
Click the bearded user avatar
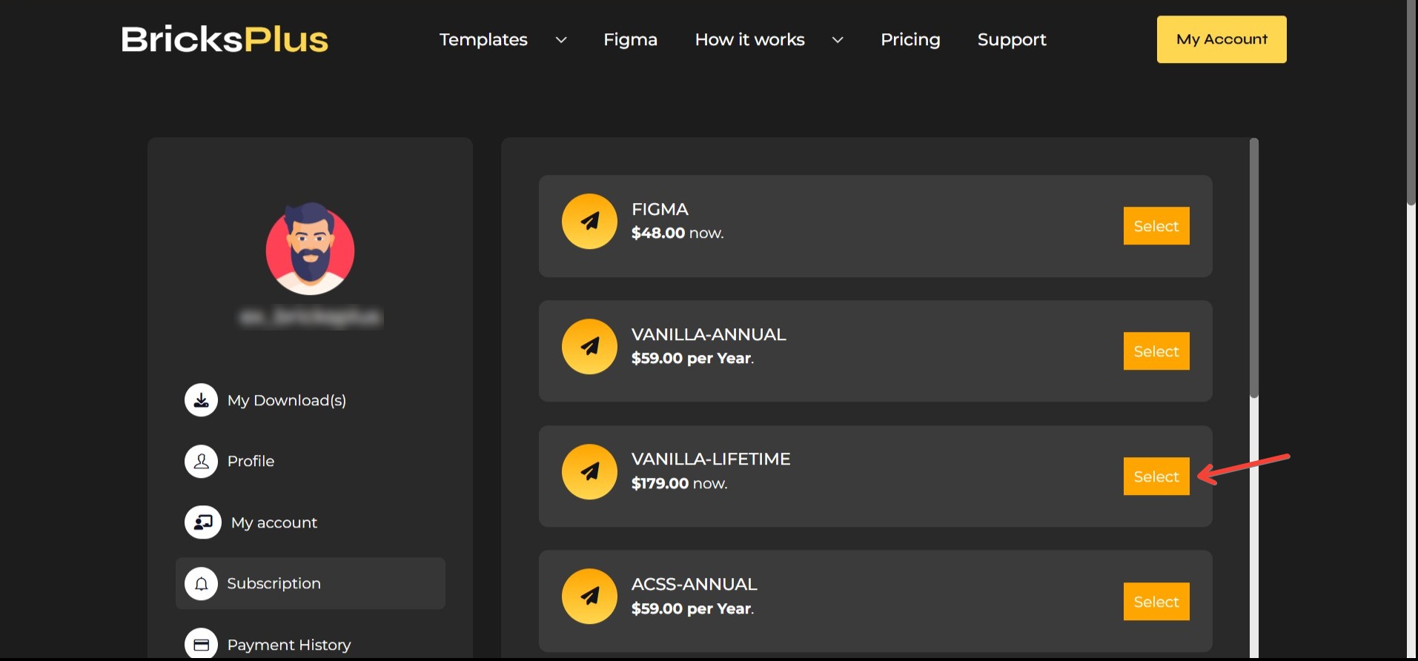point(310,249)
